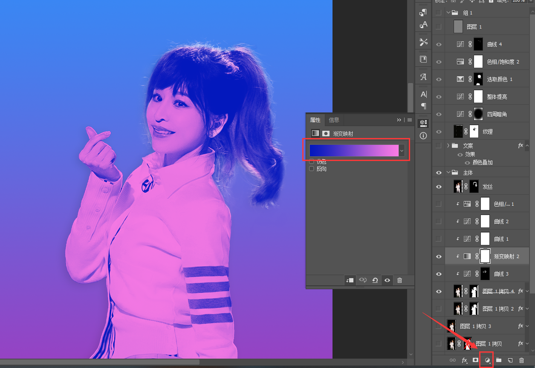Hide the 发丝 layer
This screenshot has width=535, height=368.
pos(439,187)
